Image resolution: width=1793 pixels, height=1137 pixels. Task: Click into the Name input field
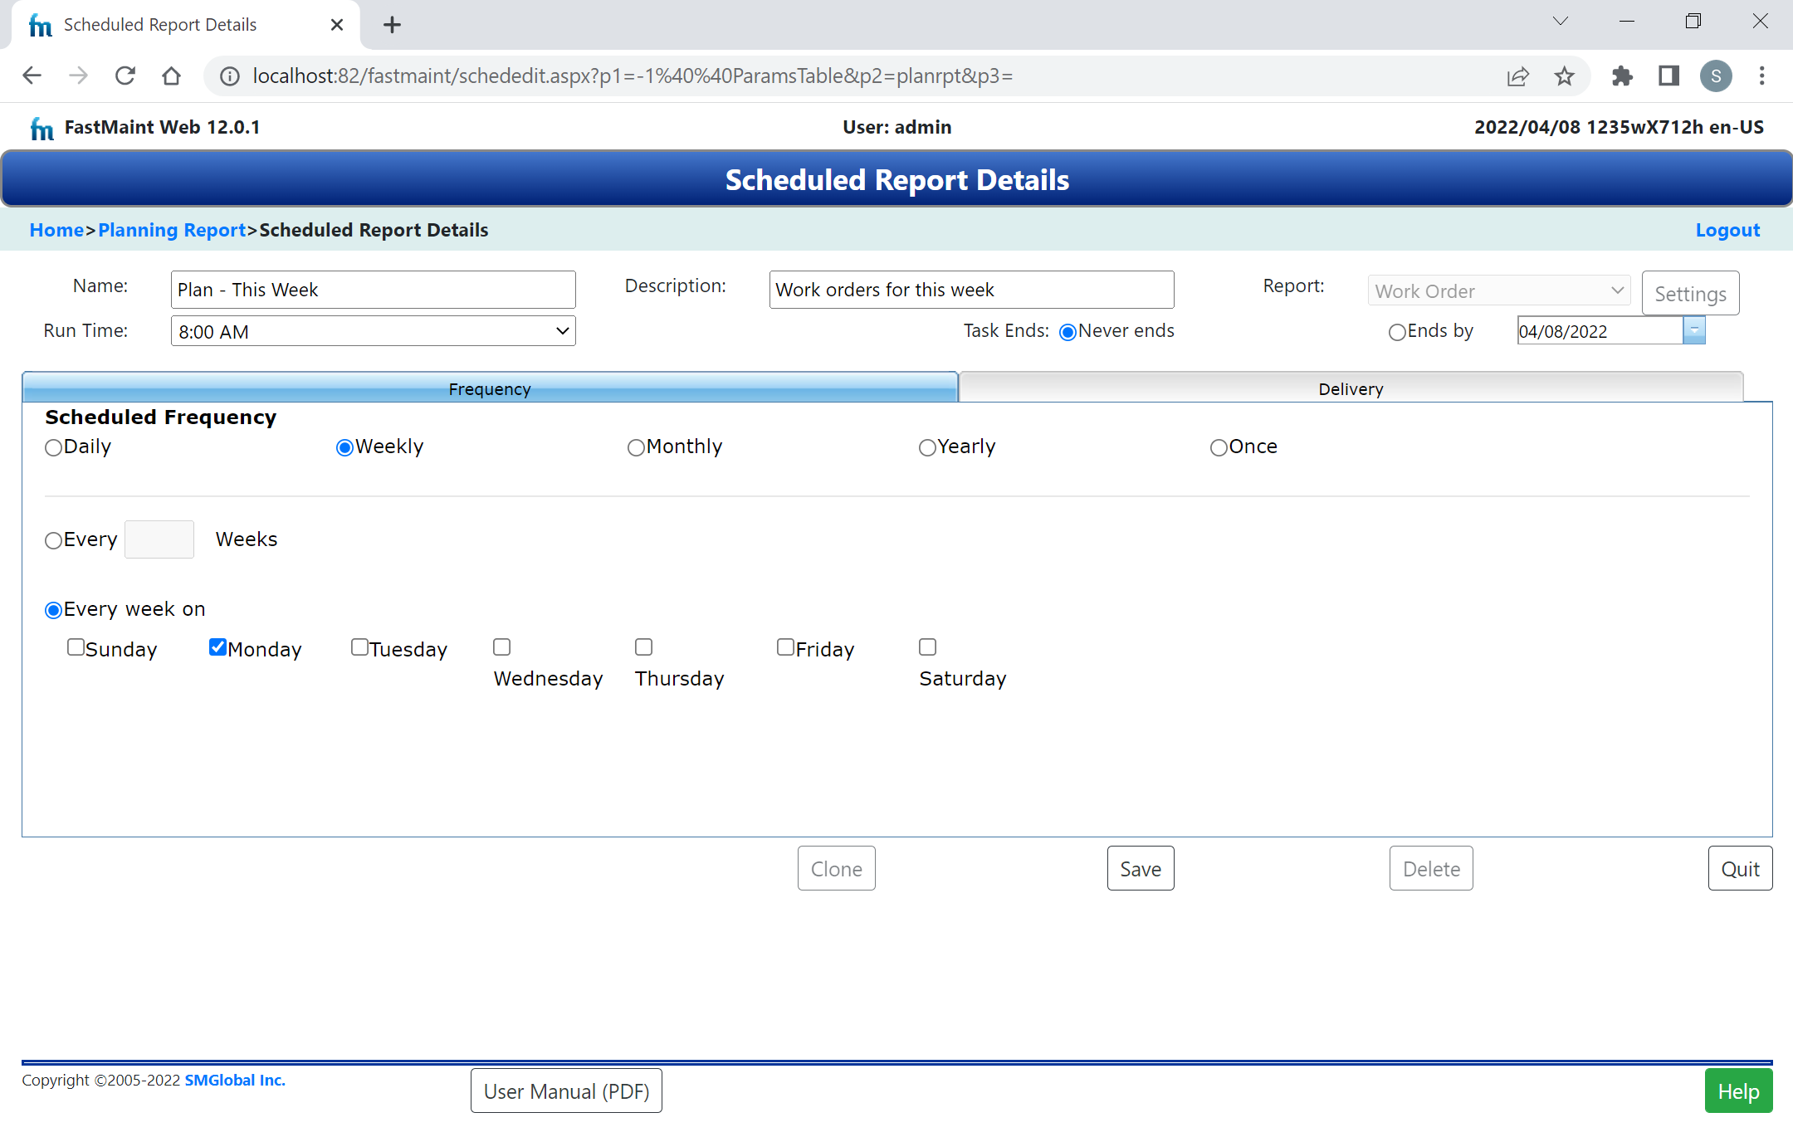pyautogui.click(x=373, y=290)
